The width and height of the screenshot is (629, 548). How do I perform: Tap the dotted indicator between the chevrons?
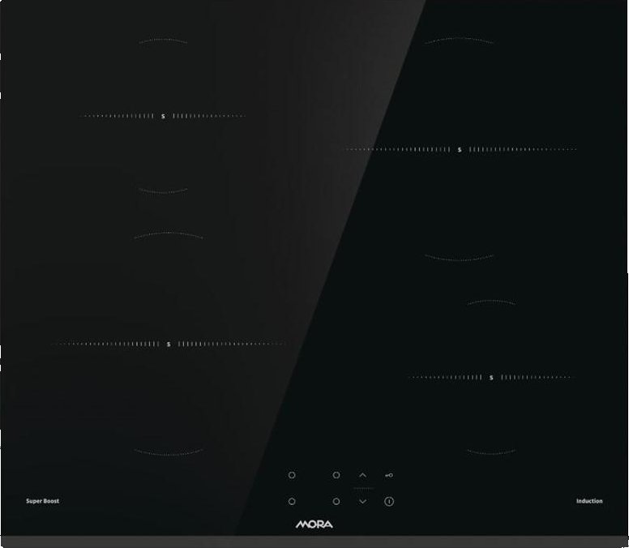(362, 489)
